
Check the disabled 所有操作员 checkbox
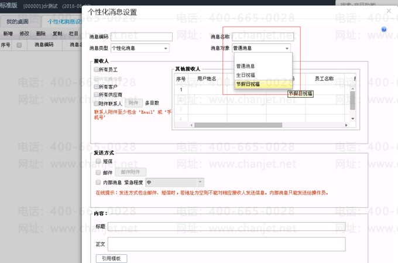(x=96, y=78)
